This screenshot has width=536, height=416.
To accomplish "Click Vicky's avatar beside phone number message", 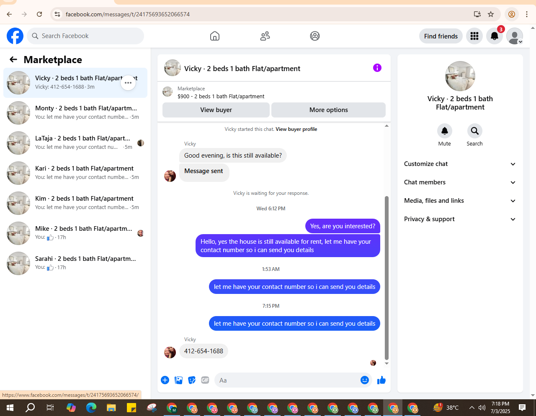I will [170, 352].
